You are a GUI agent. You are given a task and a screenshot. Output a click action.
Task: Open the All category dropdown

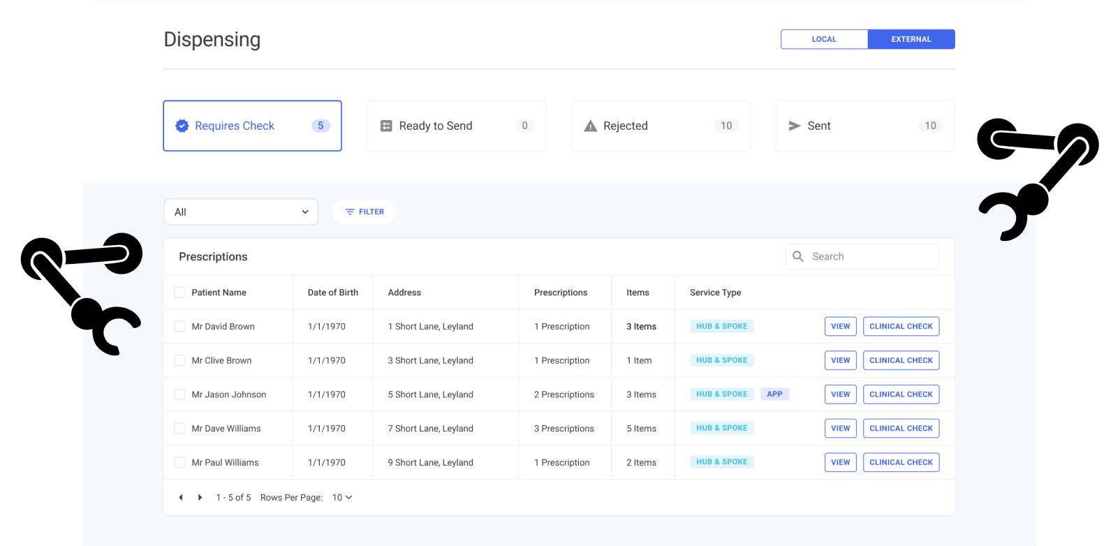[x=241, y=212]
